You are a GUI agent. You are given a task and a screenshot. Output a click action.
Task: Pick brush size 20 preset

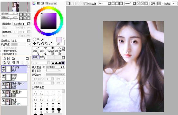59,110
